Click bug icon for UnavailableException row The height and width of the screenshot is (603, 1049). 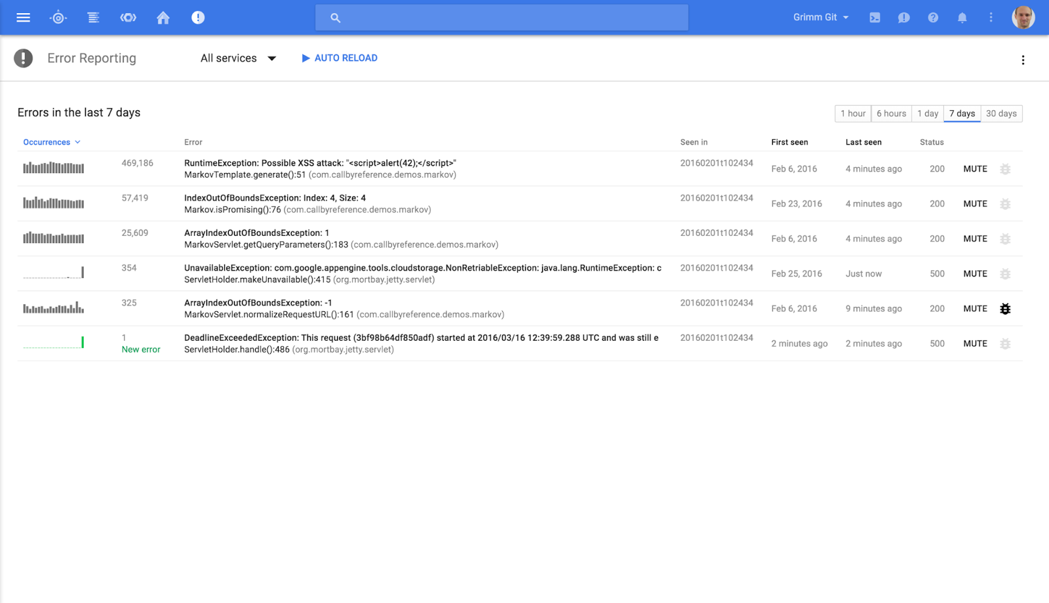[x=1005, y=274]
